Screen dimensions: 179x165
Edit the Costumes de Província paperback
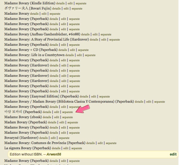point(100,143)
